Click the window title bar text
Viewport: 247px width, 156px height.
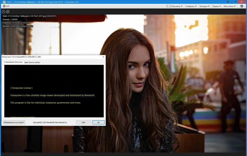pyautogui.click(x=43, y=2)
